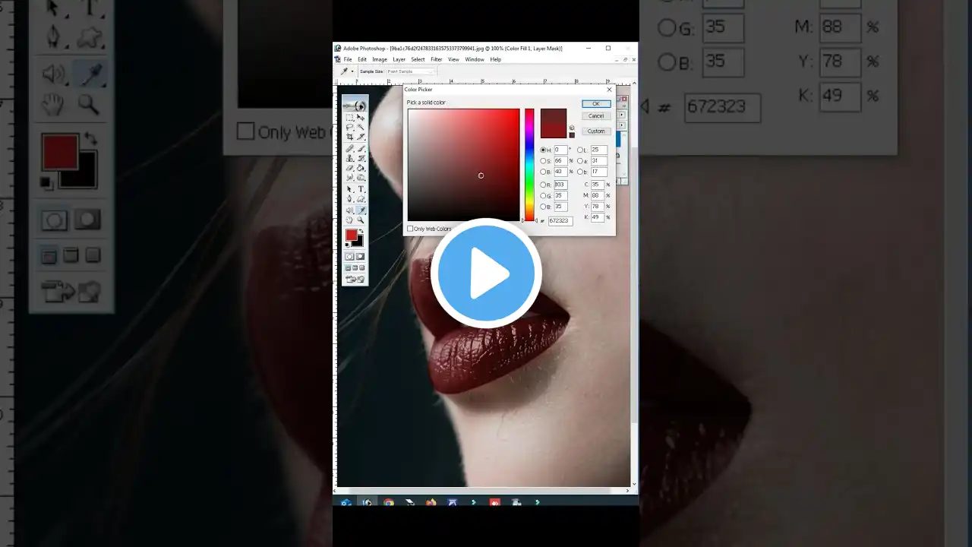Select the Lasso tool

(350, 127)
